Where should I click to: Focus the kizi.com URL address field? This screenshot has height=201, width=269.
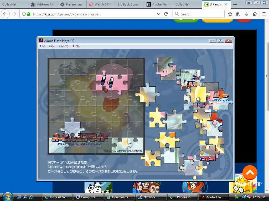click(94, 14)
